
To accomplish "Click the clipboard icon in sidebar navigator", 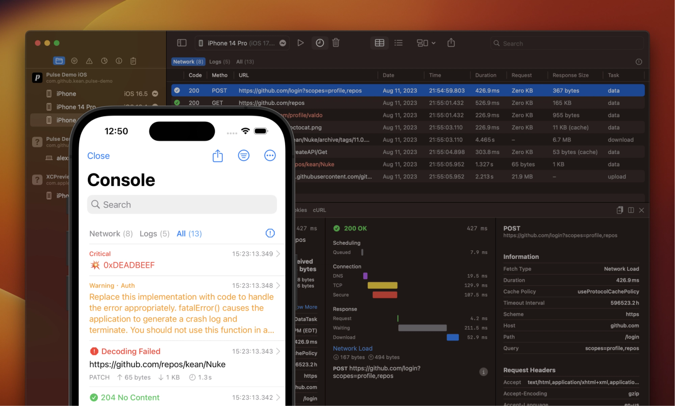I will point(133,61).
